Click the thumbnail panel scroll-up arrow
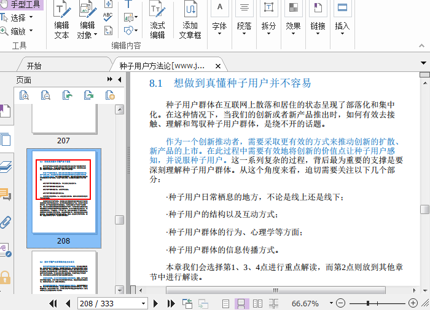The width and height of the screenshot is (430, 310). tap(119, 109)
